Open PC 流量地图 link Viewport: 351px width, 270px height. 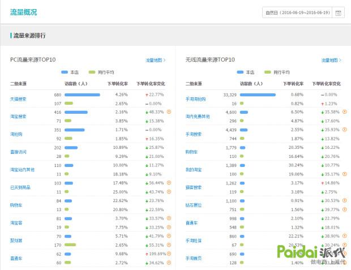155,60
